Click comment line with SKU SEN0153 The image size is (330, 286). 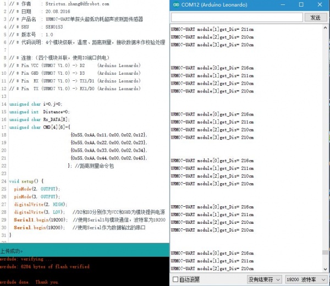[x=36, y=27]
